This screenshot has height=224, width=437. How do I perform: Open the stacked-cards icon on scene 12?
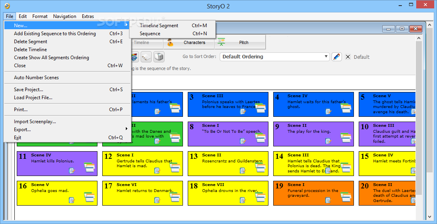tap(175, 167)
